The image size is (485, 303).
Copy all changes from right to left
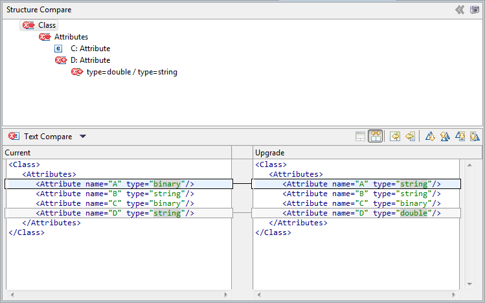pos(394,136)
